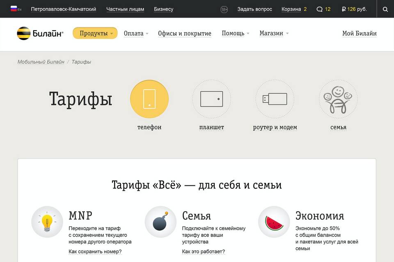Open Офисы и покрытие page

click(x=185, y=34)
